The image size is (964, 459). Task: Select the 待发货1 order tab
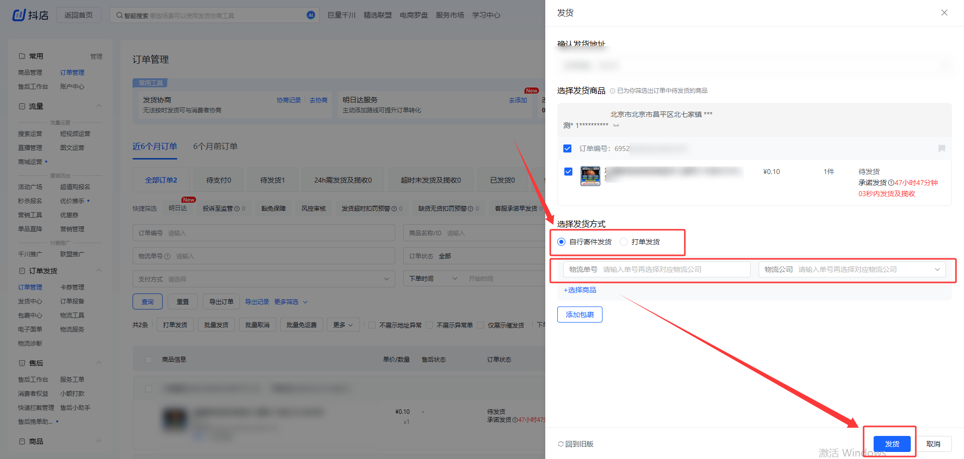coord(273,180)
